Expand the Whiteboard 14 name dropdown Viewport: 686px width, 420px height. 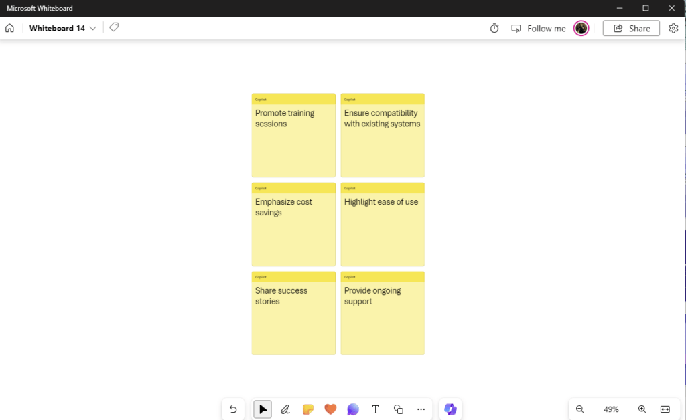(x=92, y=28)
